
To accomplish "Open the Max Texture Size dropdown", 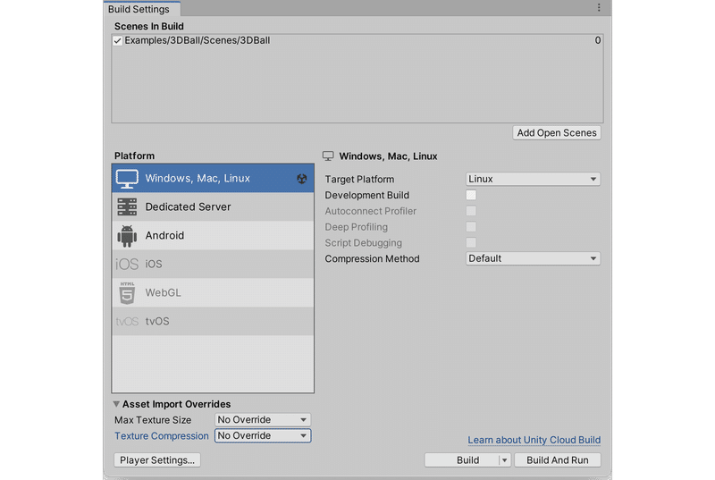I will 263,420.
